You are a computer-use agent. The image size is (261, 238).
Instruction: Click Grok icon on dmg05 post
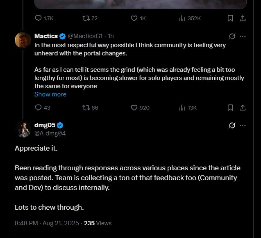point(232,125)
